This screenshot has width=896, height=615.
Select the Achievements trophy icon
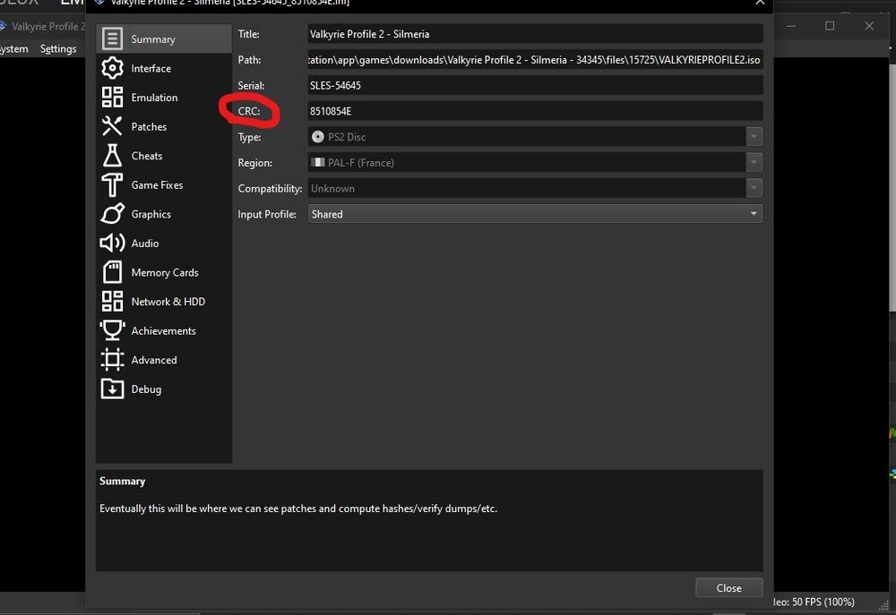pyautogui.click(x=112, y=330)
